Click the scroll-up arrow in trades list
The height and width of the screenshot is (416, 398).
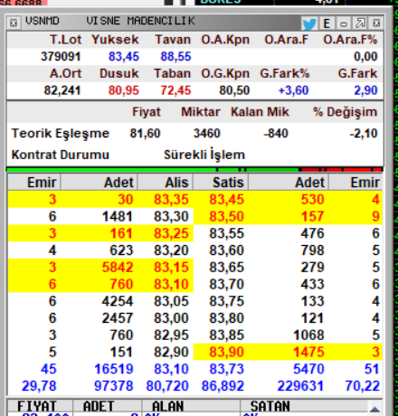374,409
